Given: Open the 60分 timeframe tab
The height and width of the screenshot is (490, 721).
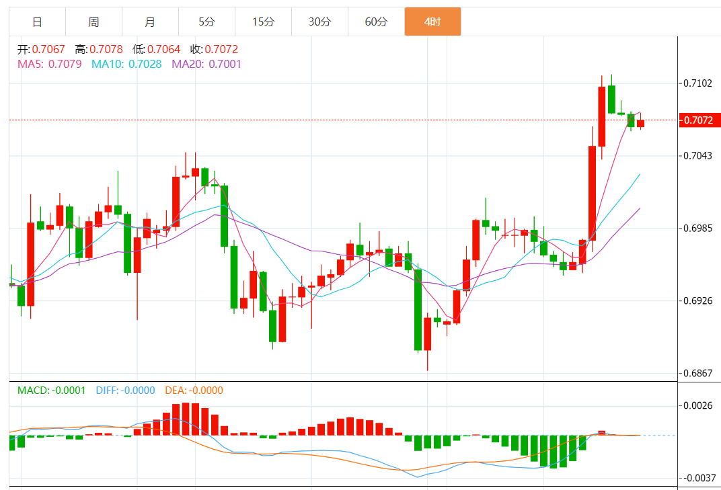Looking at the screenshot, I should point(377,22).
